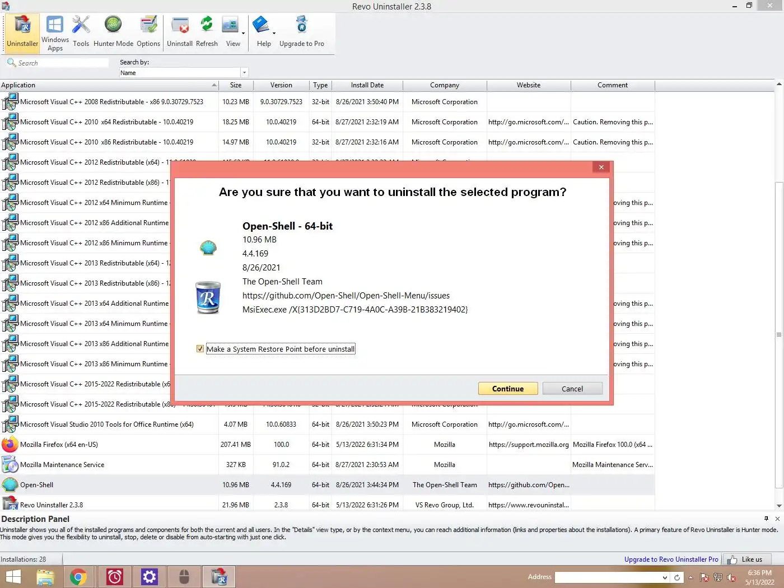Launch Google Chrome from taskbar

click(78, 577)
